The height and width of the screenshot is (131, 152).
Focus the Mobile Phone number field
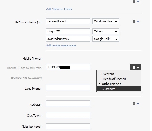[68, 67]
